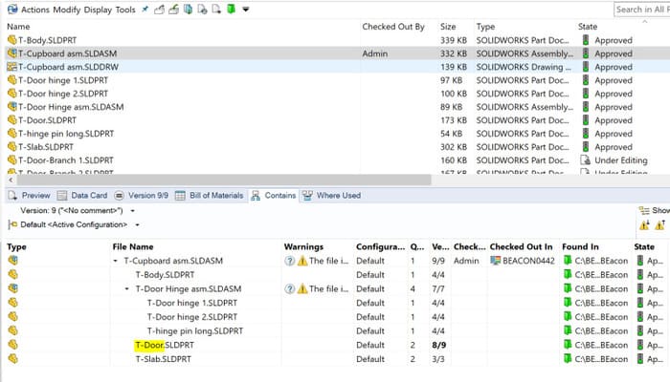Select T-Door hinge 2.SLDPRT in upper file list
670x382 pixels.
[63, 94]
